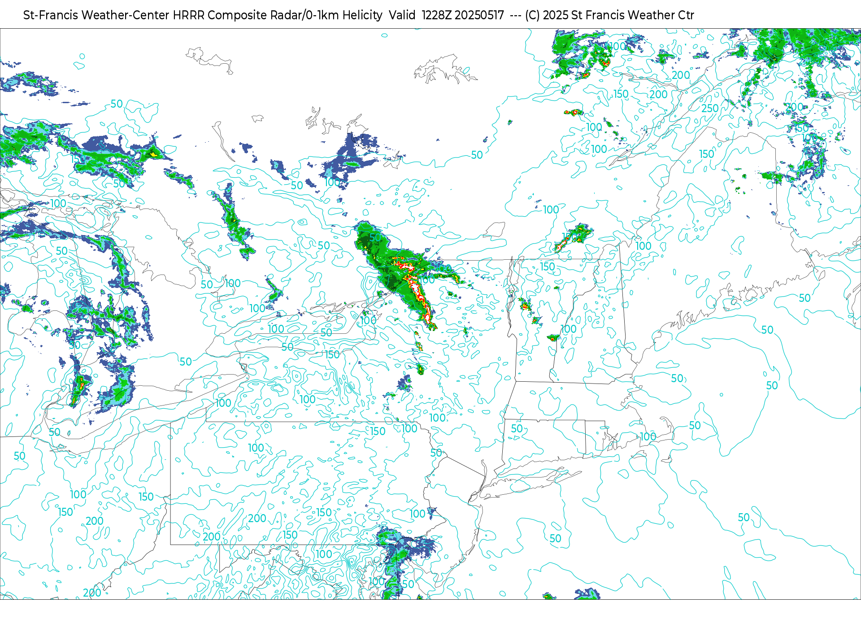Viewport: 861px width, 628px height.
Task: Select "HRRR Composite Radar/0-1km Helicity" in the title
Action: pyautogui.click(x=278, y=15)
